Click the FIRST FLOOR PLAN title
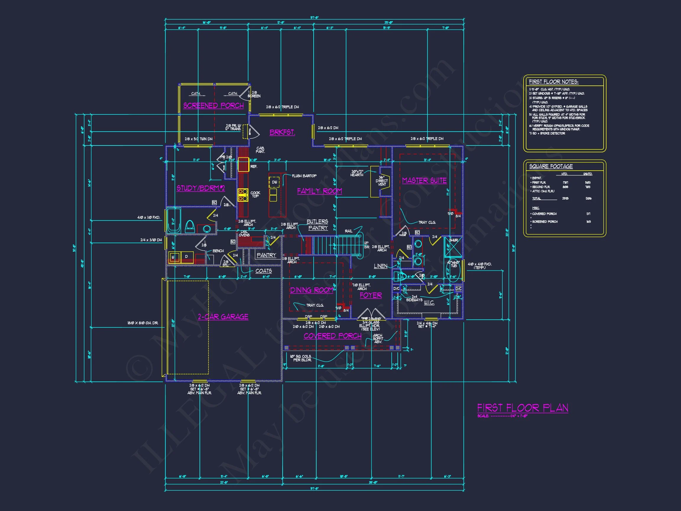 tap(523, 408)
